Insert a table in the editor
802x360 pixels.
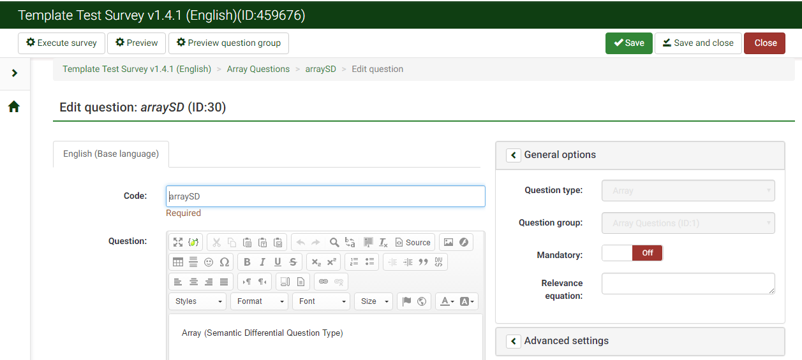coord(178,262)
